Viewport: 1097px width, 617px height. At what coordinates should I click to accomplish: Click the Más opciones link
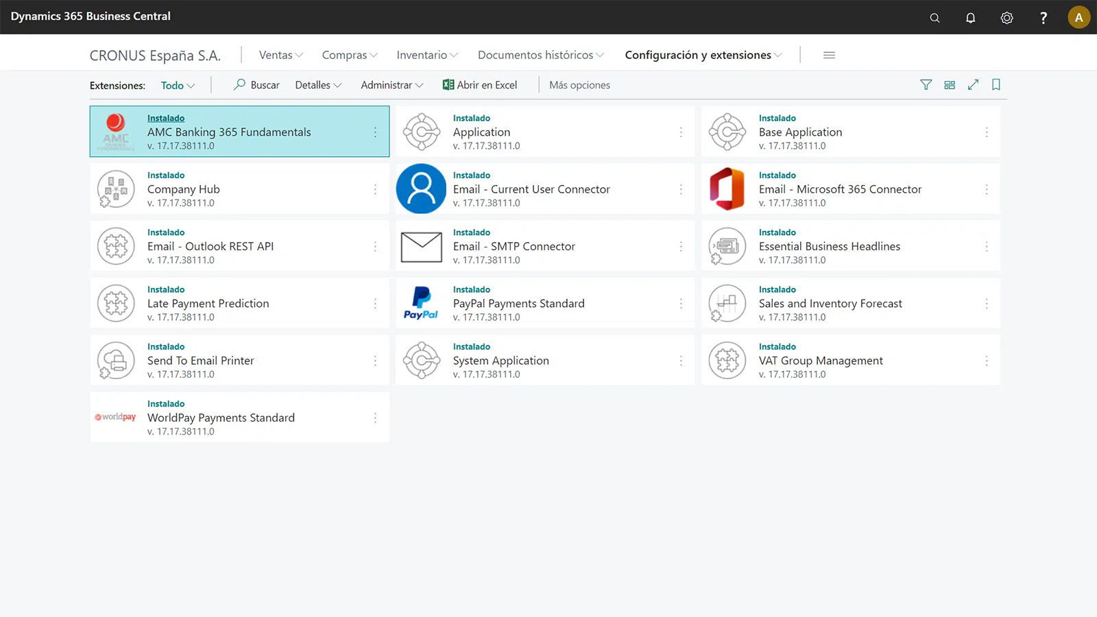coord(579,85)
